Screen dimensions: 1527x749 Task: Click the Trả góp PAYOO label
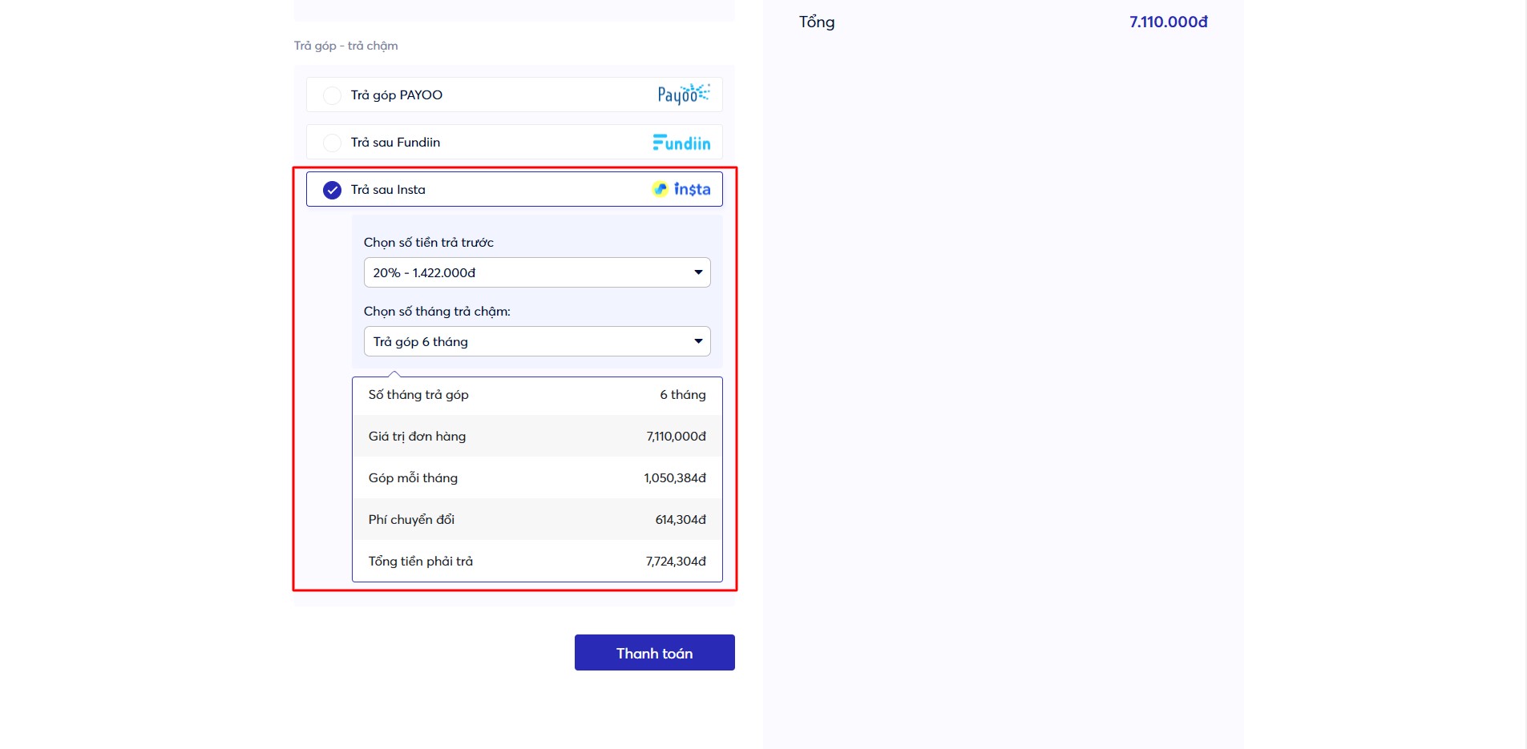(x=397, y=95)
